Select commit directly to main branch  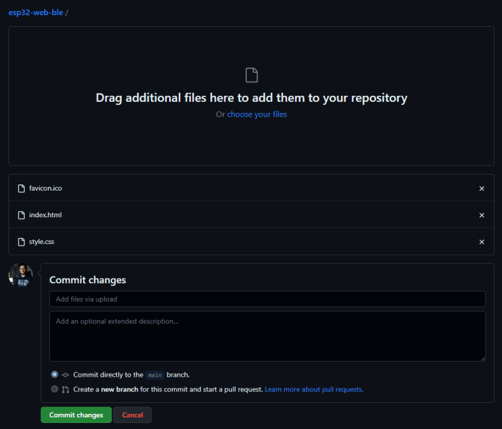[x=55, y=374]
